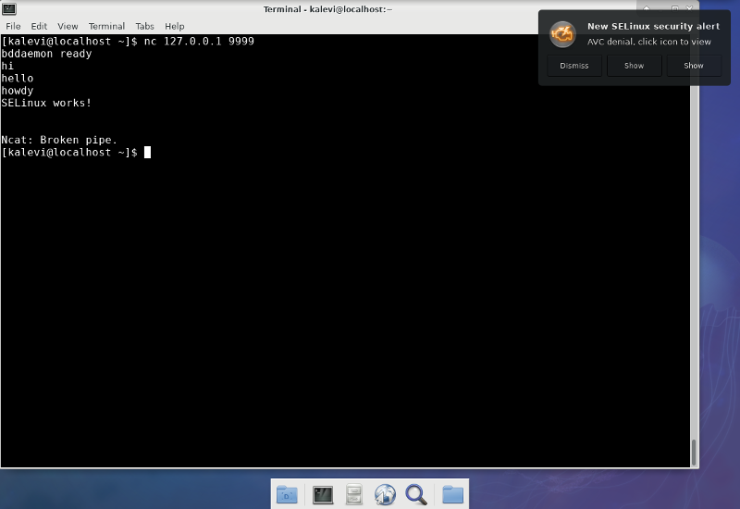The width and height of the screenshot is (740, 509).
Task: Click the "New SELinux security alert" title
Action: 653,27
